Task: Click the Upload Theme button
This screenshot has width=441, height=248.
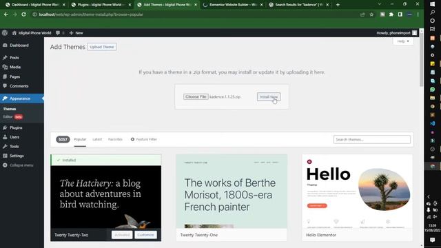Action: (102, 47)
